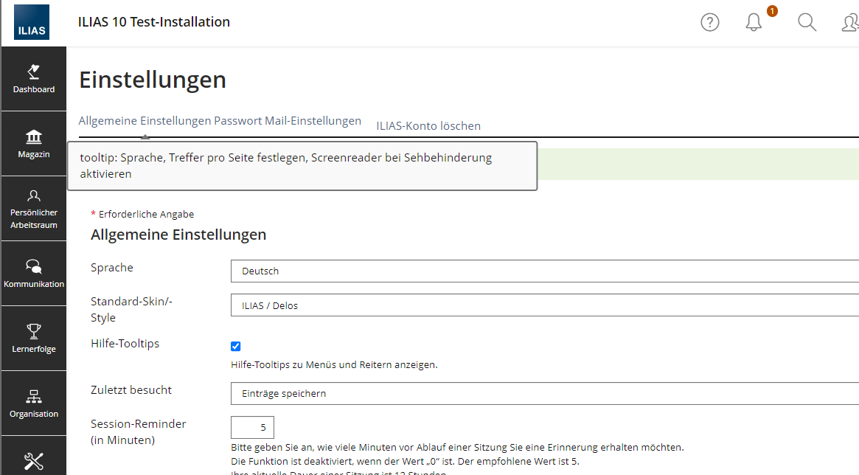This screenshot has height=475, width=859.
Task: Open notifications bell in the header
Action: click(x=754, y=23)
